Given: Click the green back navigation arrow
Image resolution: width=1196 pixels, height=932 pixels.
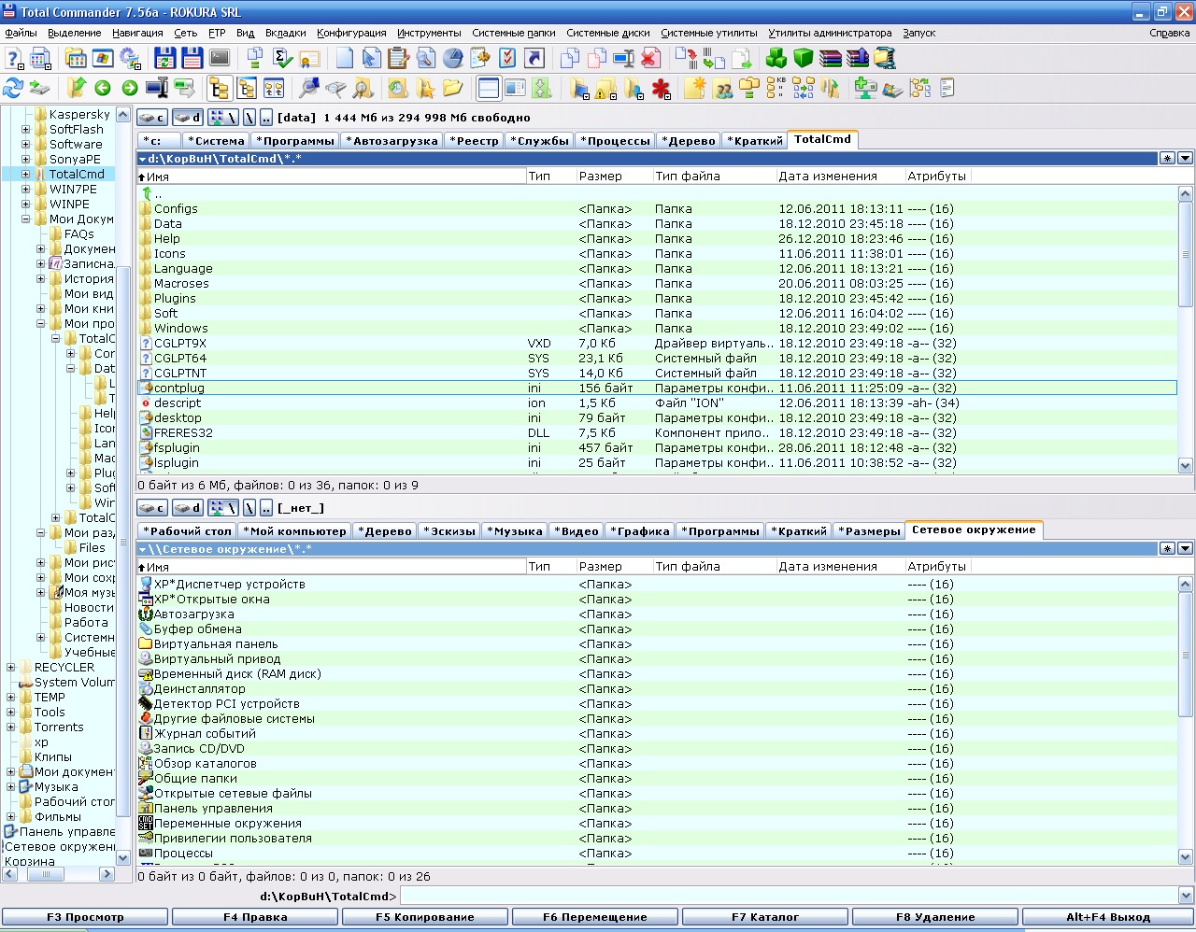Looking at the screenshot, I should click(103, 89).
